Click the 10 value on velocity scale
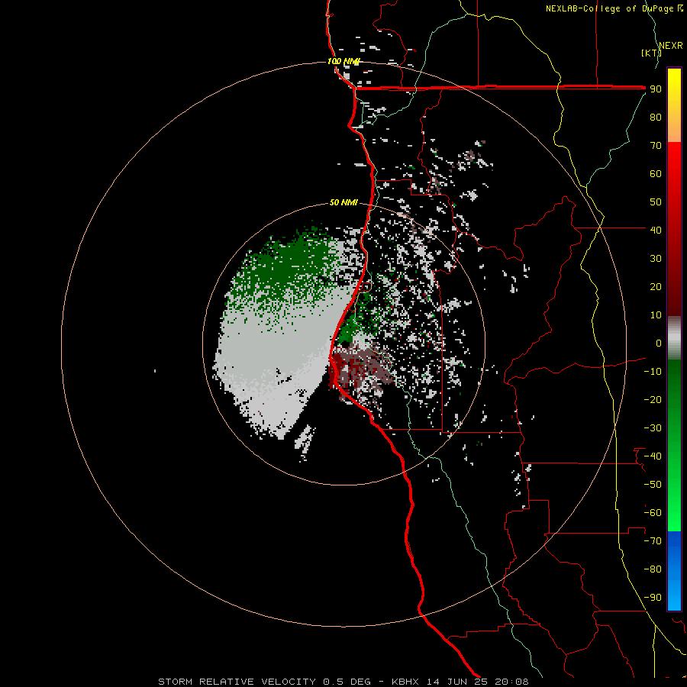 point(656,315)
